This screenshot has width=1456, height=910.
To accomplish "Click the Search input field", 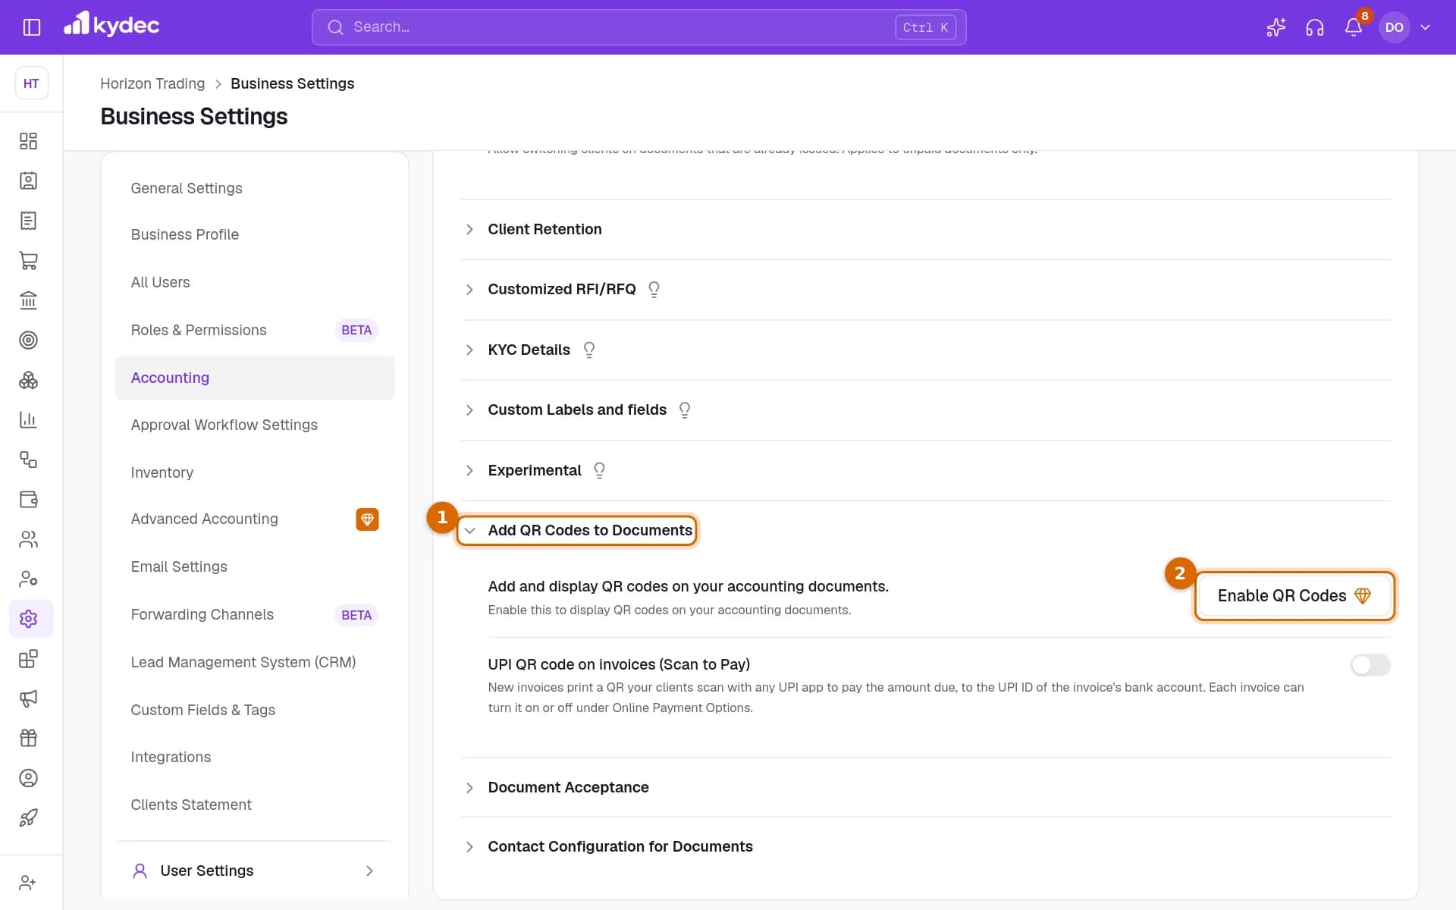I will 639,27.
